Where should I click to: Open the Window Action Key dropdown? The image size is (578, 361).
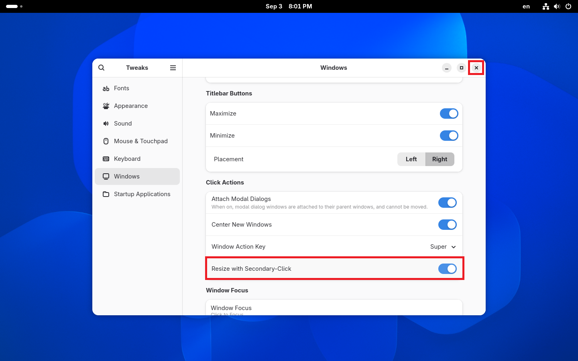443,247
